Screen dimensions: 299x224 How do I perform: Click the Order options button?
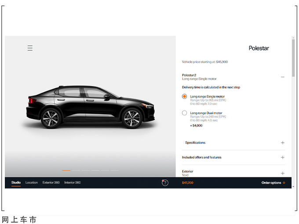(273, 183)
